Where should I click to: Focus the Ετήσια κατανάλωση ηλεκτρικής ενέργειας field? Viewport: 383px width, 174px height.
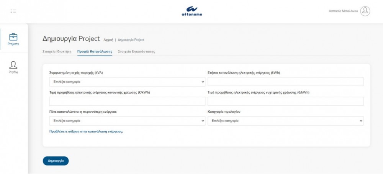(x=285, y=82)
